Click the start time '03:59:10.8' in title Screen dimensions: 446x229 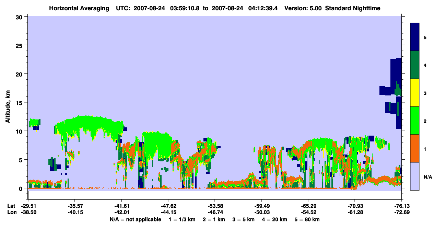186,8
